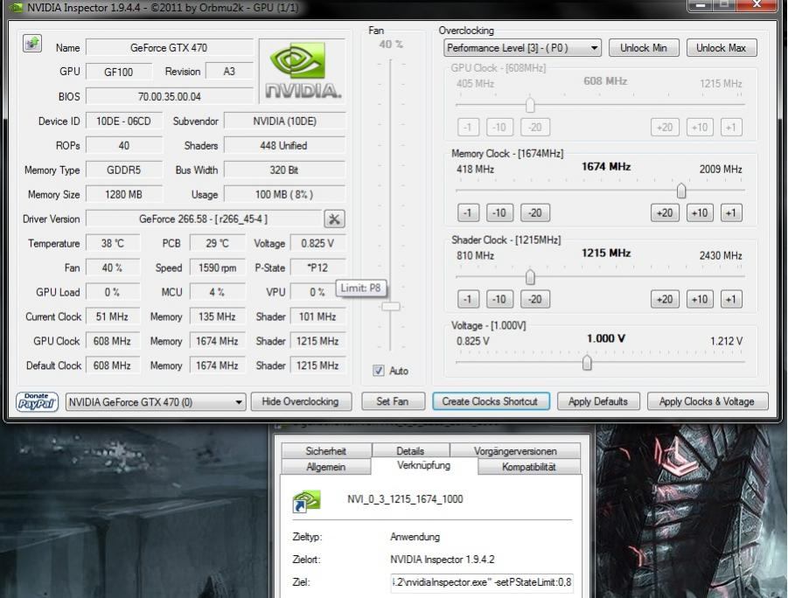
Task: Click the Subvendor value NVIDIA (10DE)
Action: [x=284, y=122]
